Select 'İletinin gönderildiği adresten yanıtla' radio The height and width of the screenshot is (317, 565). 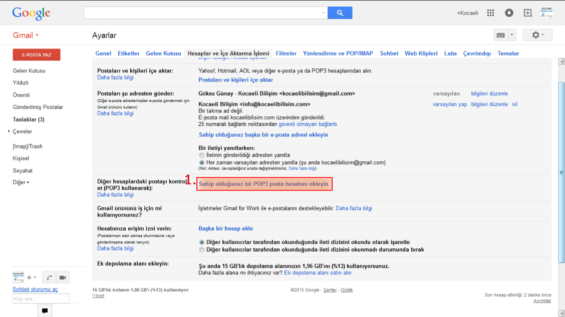coord(202,155)
